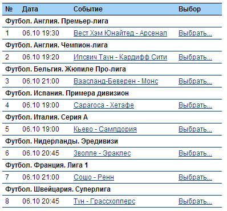The height and width of the screenshot is (211, 227).
Task: Select Выбрать for Сарагоса - Хетафе
Action: point(195,105)
